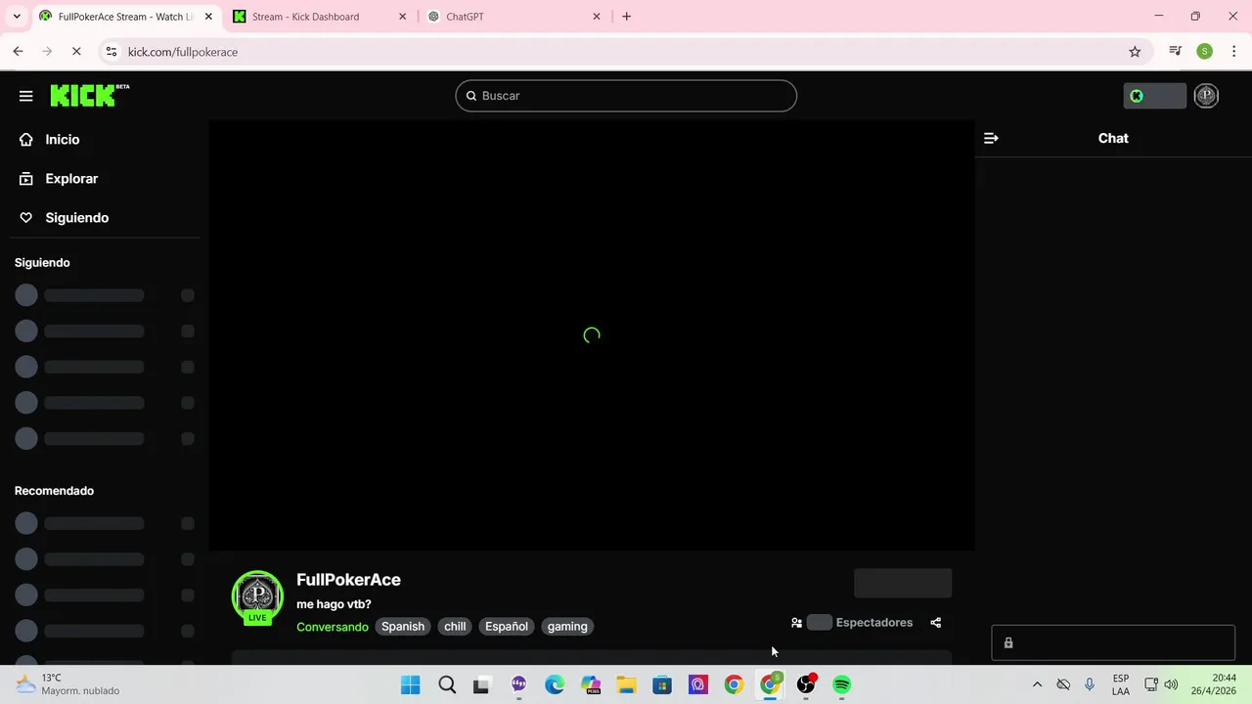The image size is (1252, 704).
Task: Switch to Stream - Kick Dashboard tab
Action: coord(321,17)
